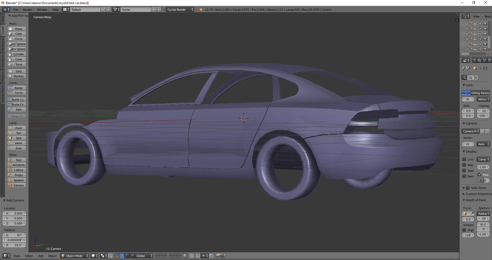This screenshot has height=260, width=492.
Task: Select the Orthographic lens type button
Action: point(475,93)
